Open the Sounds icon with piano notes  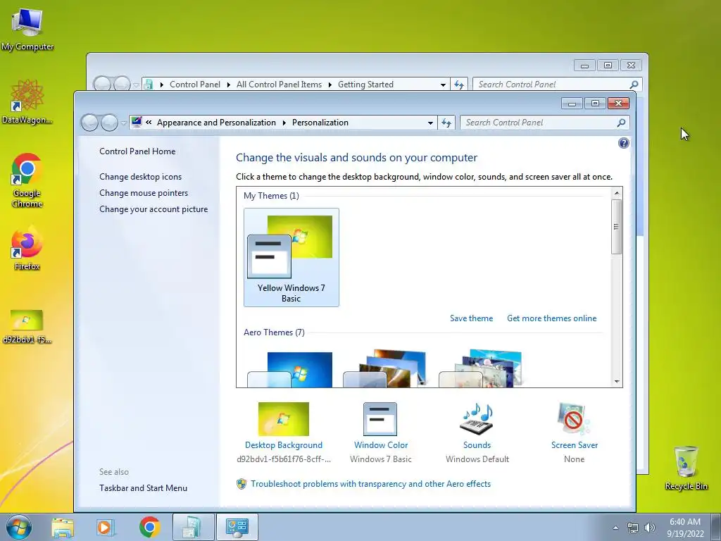(x=477, y=419)
